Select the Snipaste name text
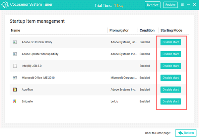 (27, 101)
